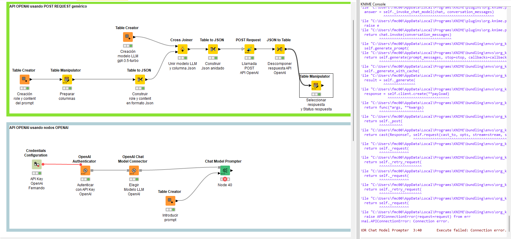Click annotation title 'API OPENAI usando nodos OPENAI'

pos(39,128)
